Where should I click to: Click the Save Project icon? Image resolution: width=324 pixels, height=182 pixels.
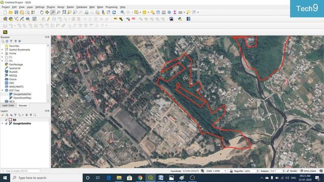(x=16, y=12)
